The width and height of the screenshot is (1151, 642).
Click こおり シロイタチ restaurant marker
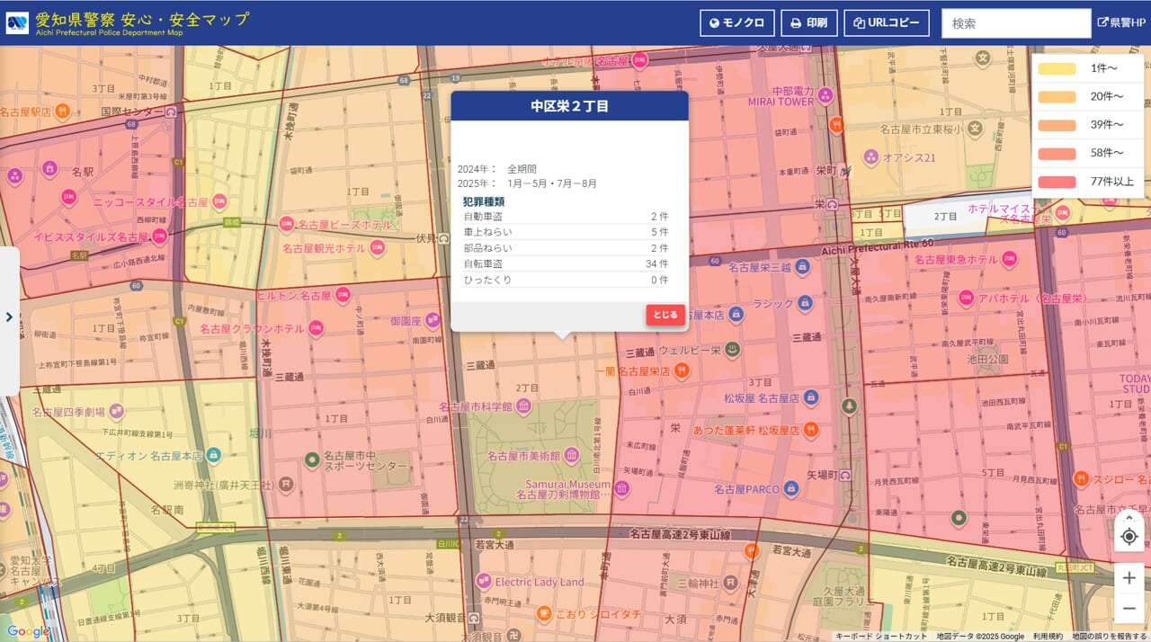pos(543,613)
